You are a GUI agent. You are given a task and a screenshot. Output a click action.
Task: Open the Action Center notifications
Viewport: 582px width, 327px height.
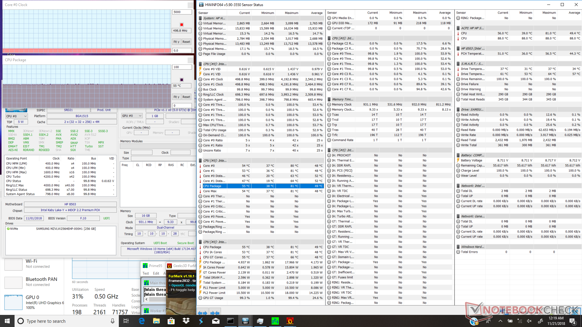tap(573, 321)
